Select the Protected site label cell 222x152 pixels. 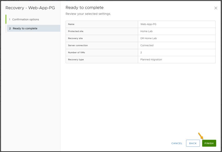(102, 31)
